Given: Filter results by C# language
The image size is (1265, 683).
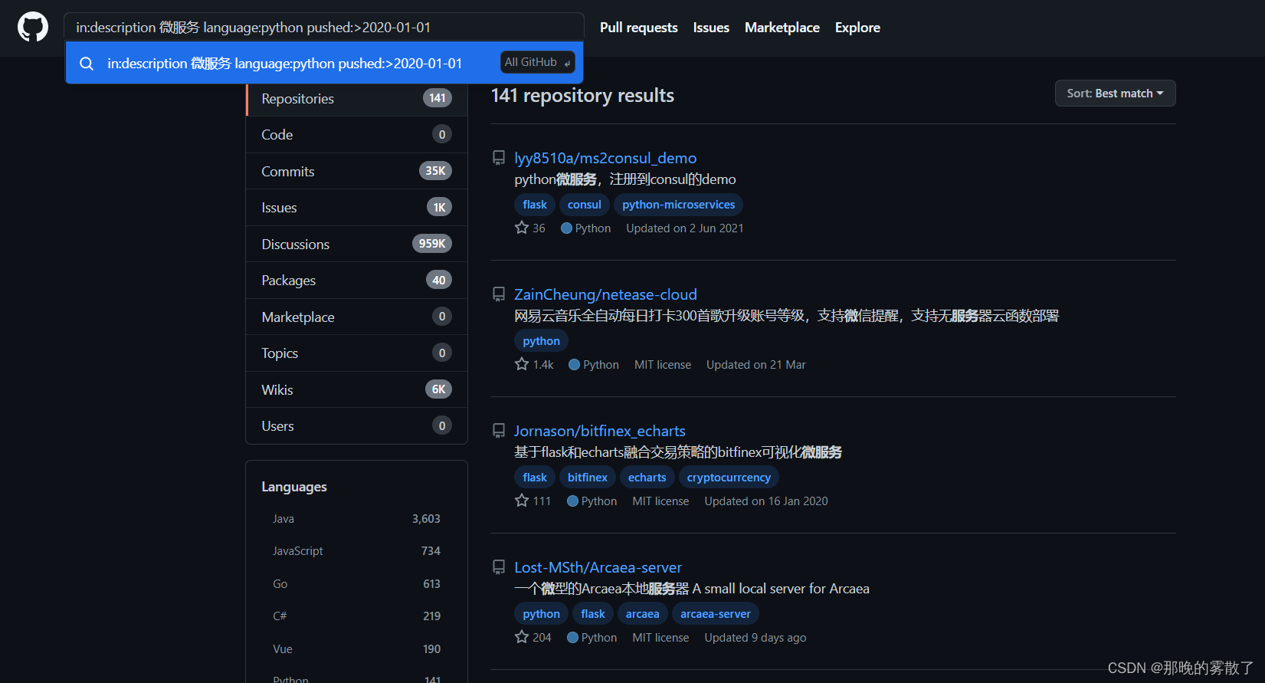Looking at the screenshot, I should pyautogui.click(x=356, y=616).
